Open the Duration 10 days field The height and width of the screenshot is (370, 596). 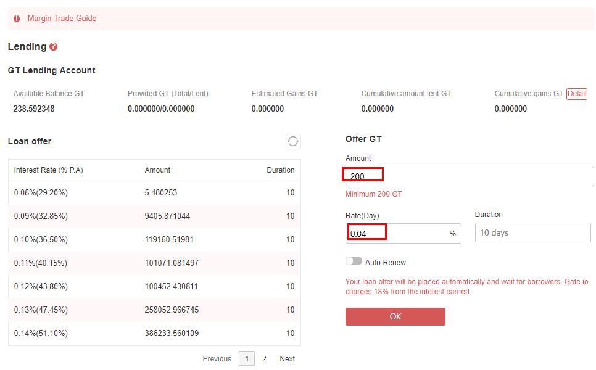tap(533, 232)
